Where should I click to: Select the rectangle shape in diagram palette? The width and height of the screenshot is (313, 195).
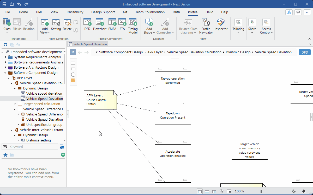(x=73, y=69)
